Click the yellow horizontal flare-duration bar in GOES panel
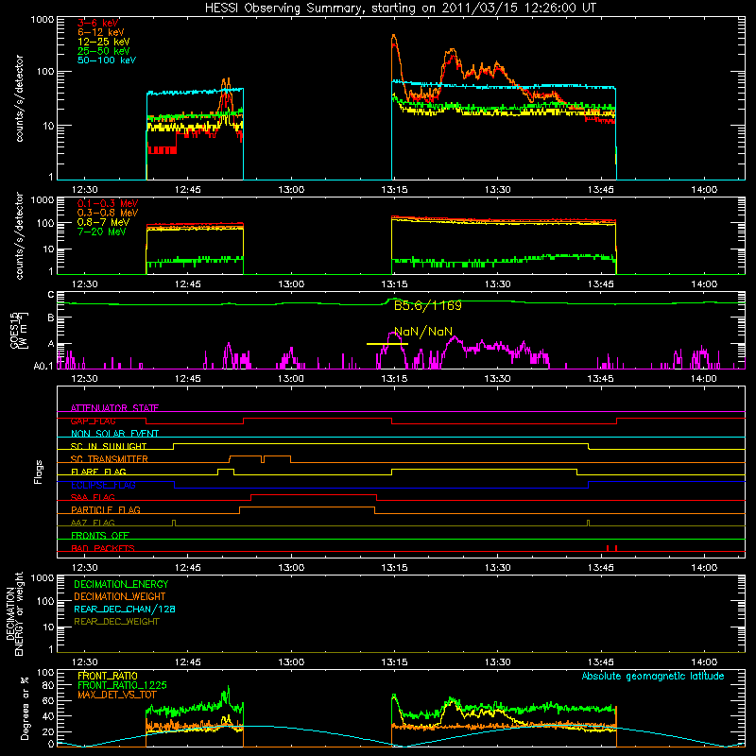The width and height of the screenshot is (756, 756). 387,344
